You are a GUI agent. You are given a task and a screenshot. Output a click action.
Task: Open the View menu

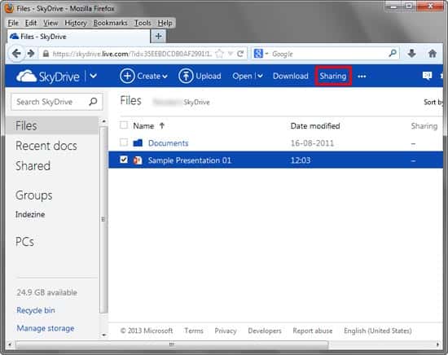[x=51, y=23]
